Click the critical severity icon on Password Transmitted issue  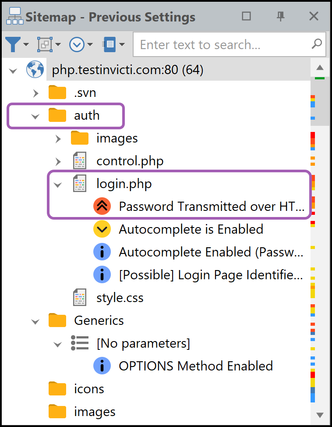tap(102, 206)
